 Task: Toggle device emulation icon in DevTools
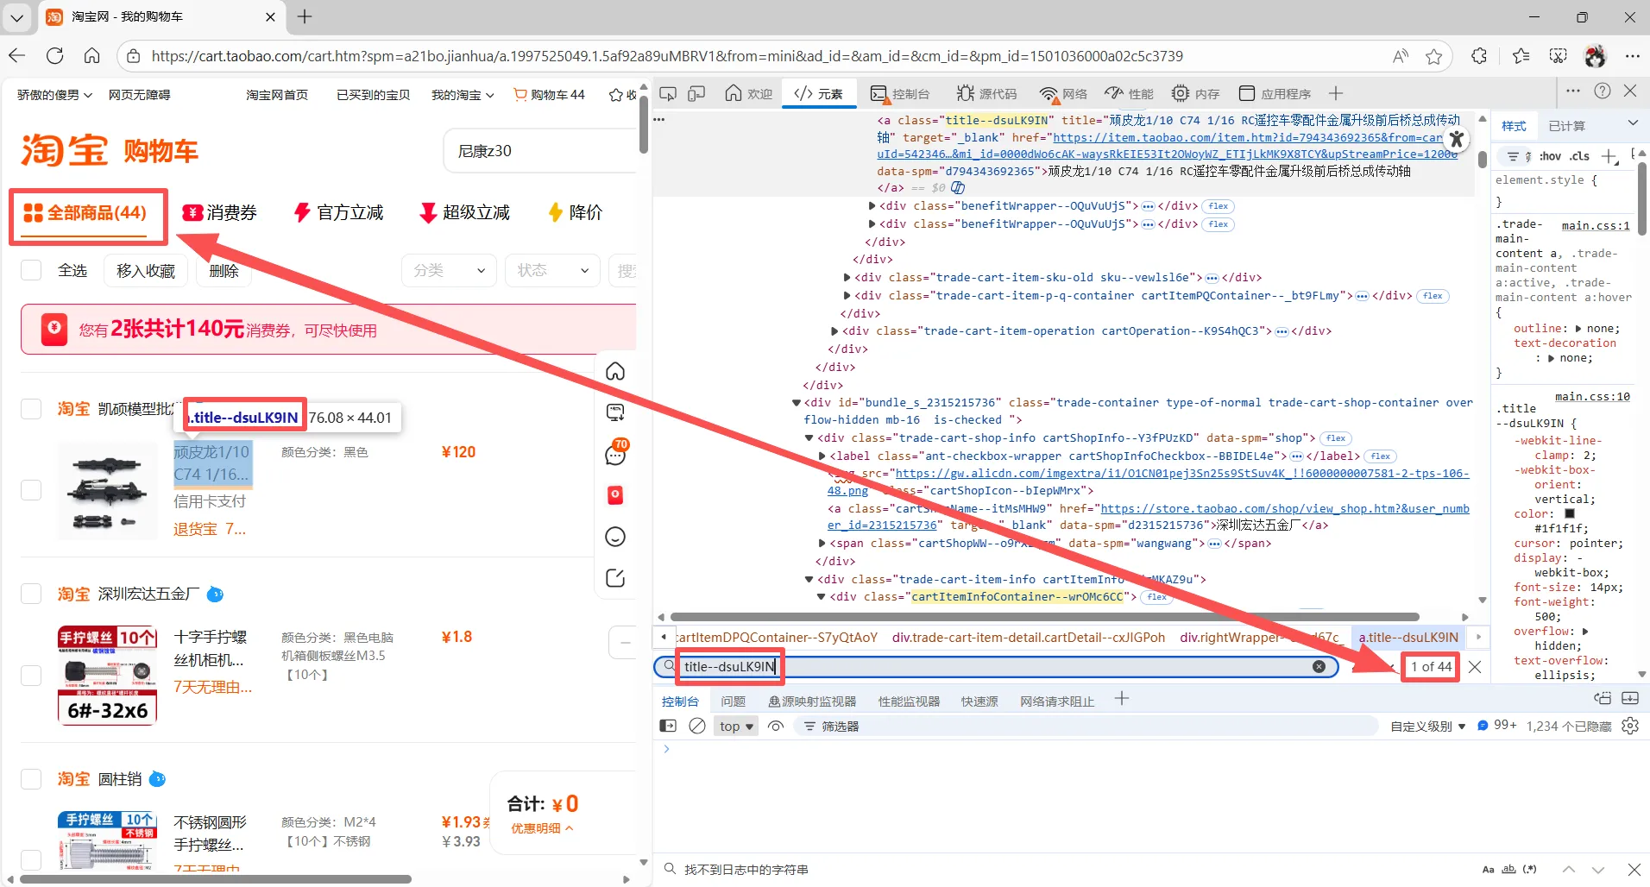pyautogui.click(x=696, y=93)
